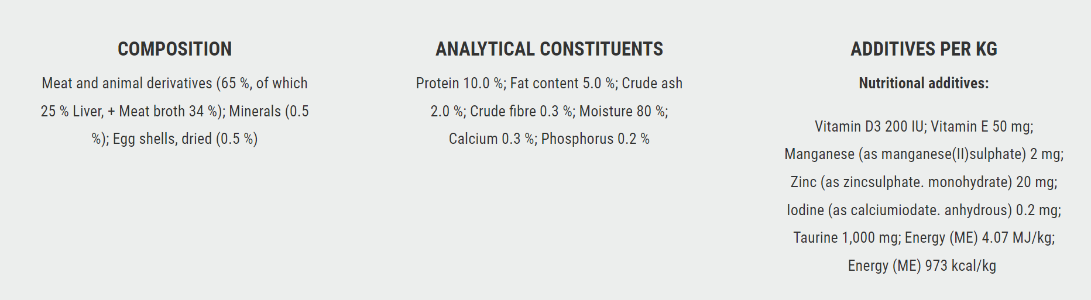Click the 'Taurine 1,000 mg' text
The width and height of the screenshot is (1091, 300).
(x=846, y=238)
